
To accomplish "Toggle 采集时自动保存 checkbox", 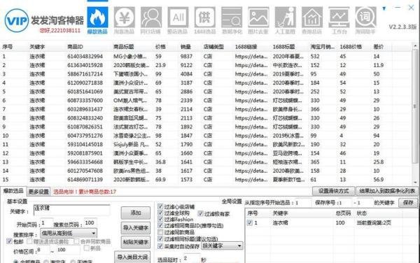I will (160, 246).
